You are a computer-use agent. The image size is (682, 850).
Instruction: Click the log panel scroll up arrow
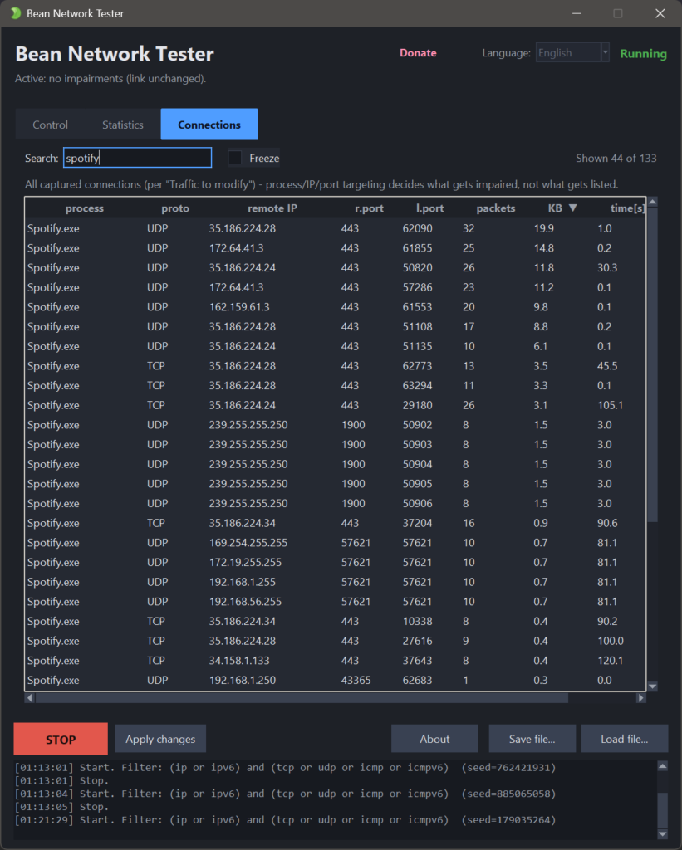(x=662, y=766)
